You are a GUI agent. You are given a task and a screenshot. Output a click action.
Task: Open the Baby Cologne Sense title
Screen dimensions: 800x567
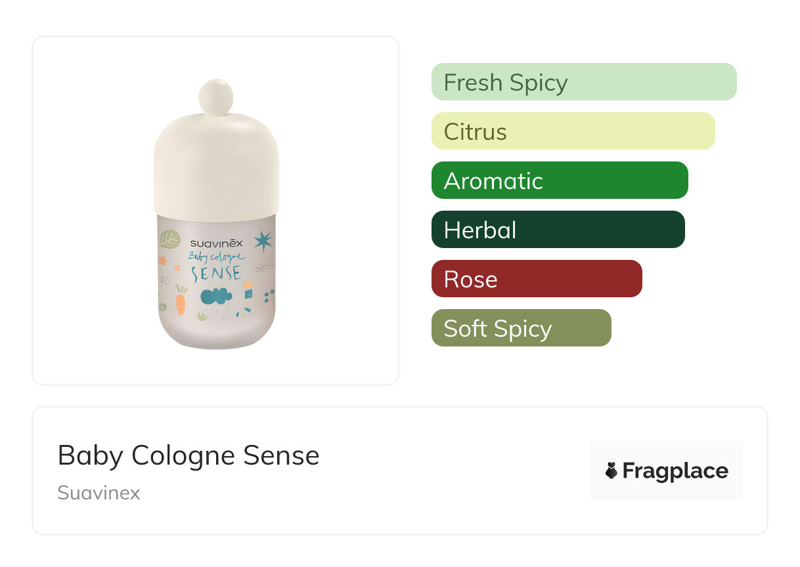coord(189,455)
